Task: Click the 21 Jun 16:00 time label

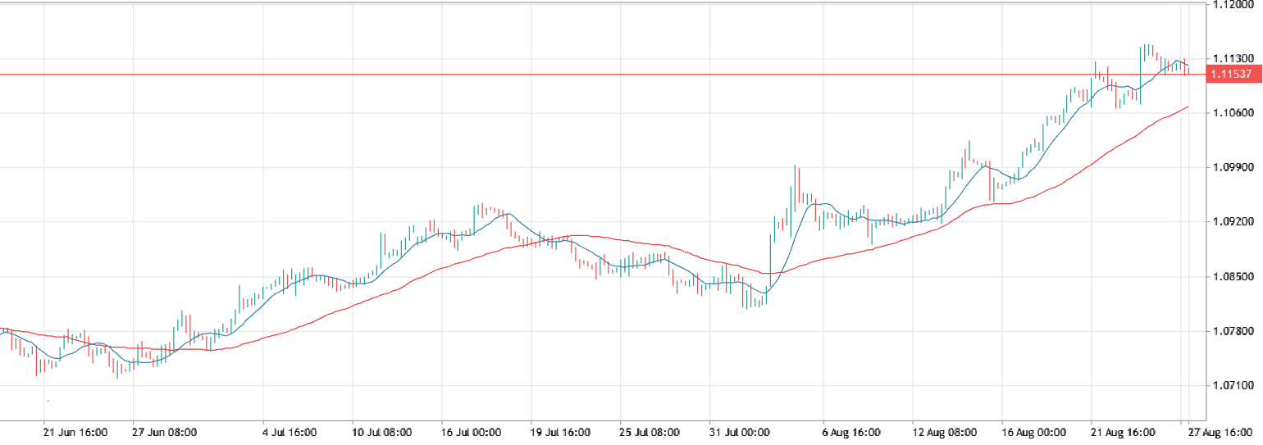Action: click(x=75, y=432)
